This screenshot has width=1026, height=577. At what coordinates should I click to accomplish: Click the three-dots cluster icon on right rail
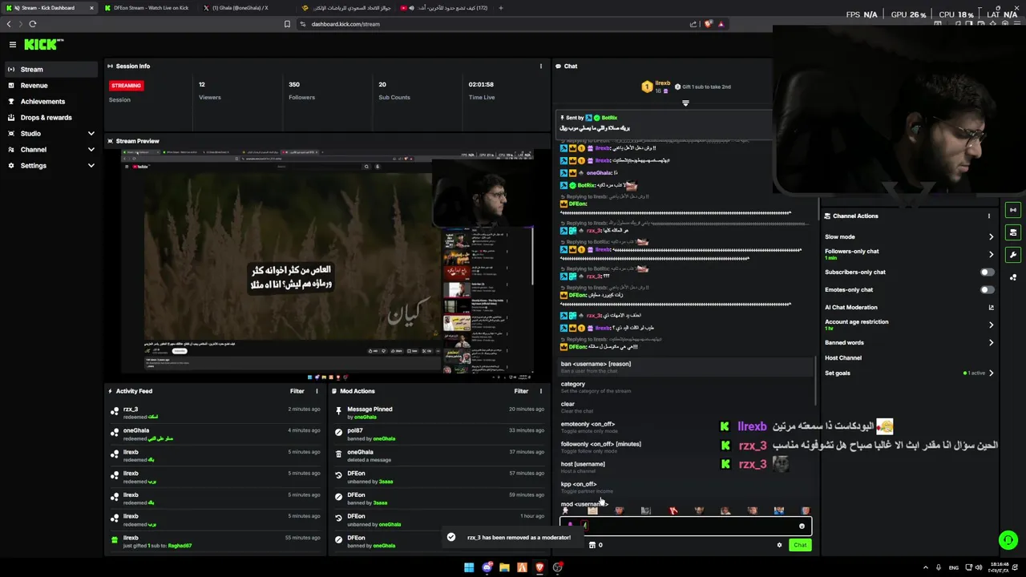[1013, 277]
